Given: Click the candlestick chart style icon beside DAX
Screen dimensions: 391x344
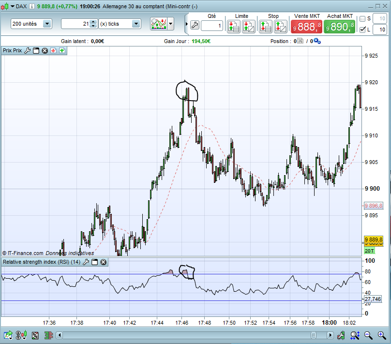Looking at the screenshot, I should [x=4, y=6].
